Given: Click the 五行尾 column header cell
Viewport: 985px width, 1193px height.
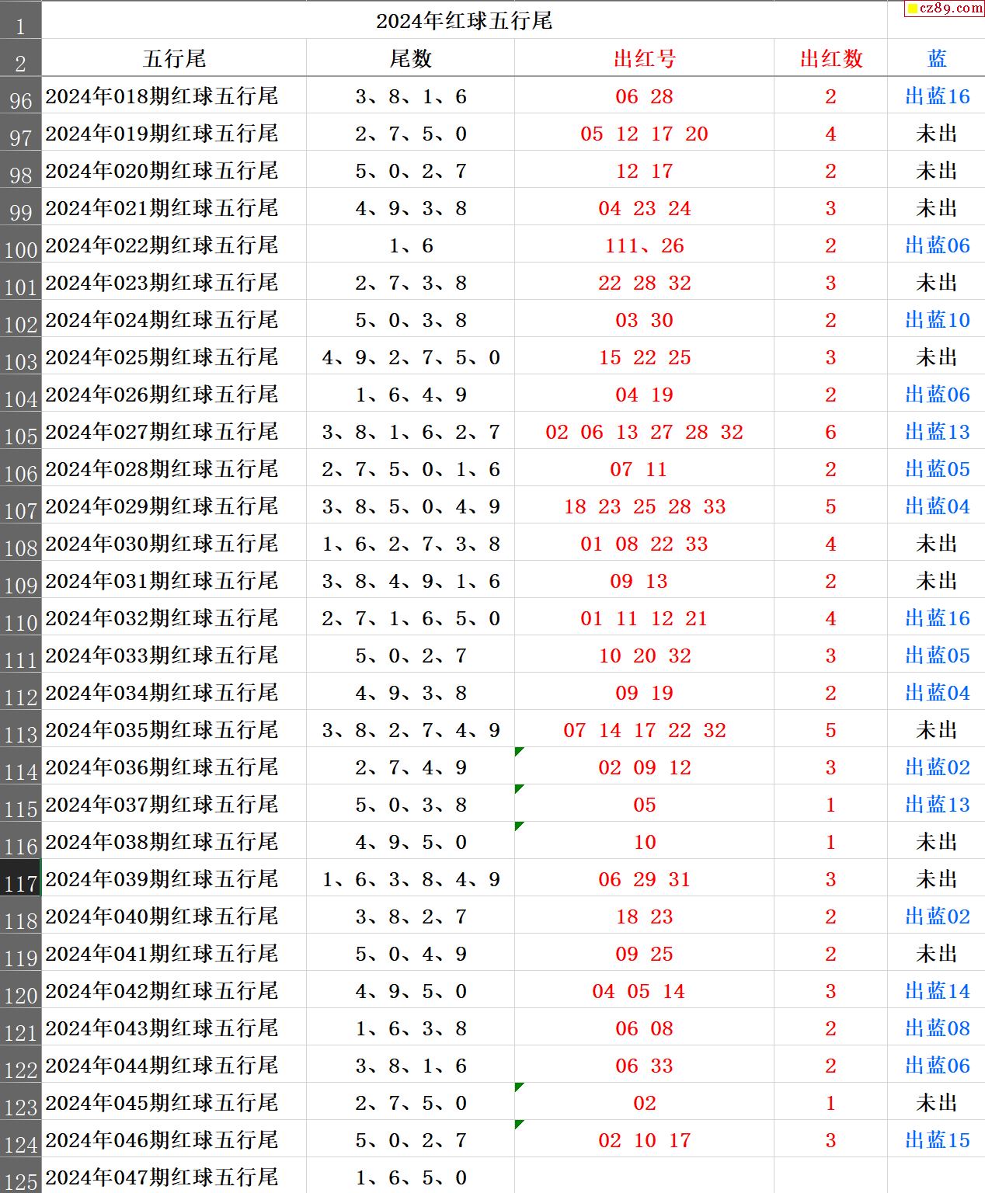Looking at the screenshot, I should pos(174,59).
